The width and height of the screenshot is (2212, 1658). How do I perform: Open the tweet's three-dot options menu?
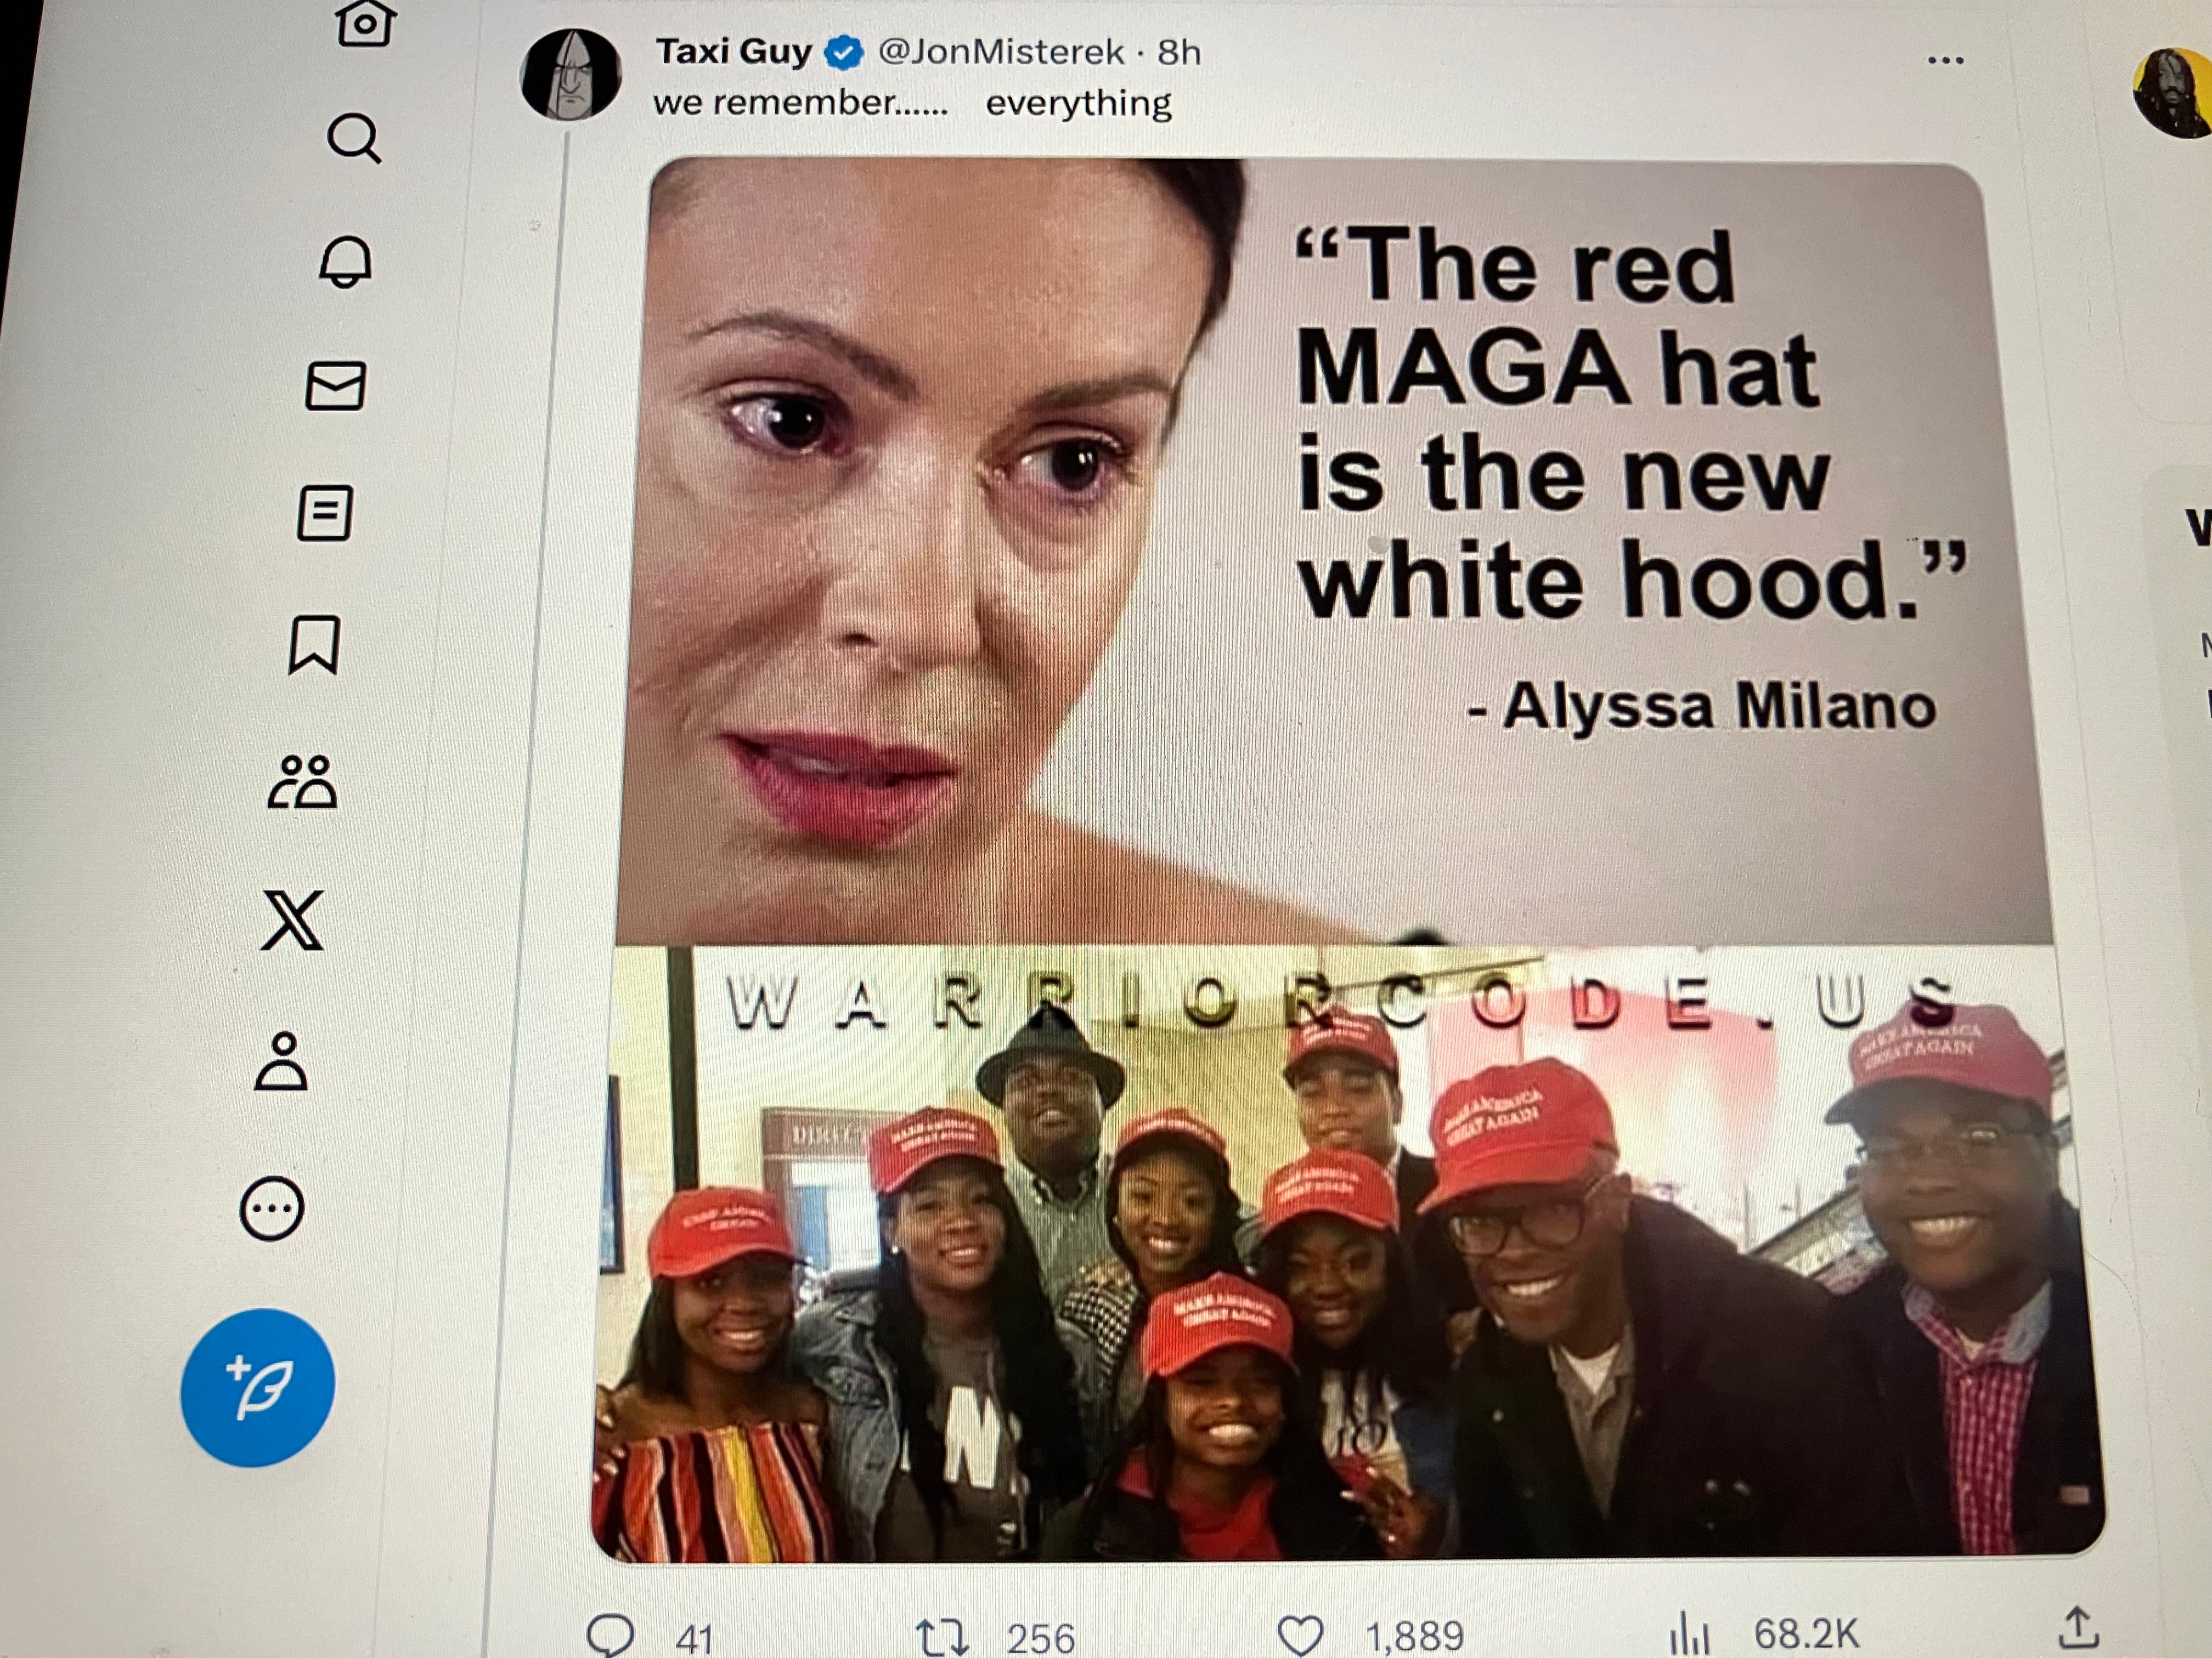tap(1946, 60)
